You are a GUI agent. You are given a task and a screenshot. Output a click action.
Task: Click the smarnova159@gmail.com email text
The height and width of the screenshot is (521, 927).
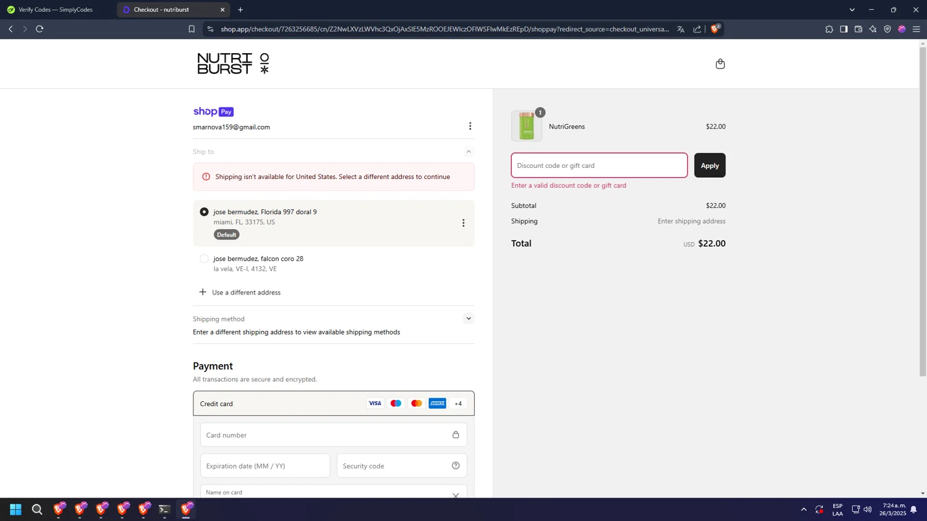tap(231, 127)
